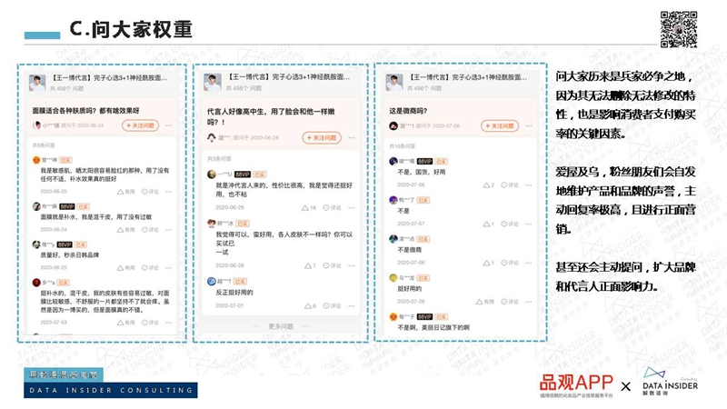This screenshot has height=409, width=727.
Task: Open avatar of the '面膜就是补水' answerer
Action: point(36,206)
